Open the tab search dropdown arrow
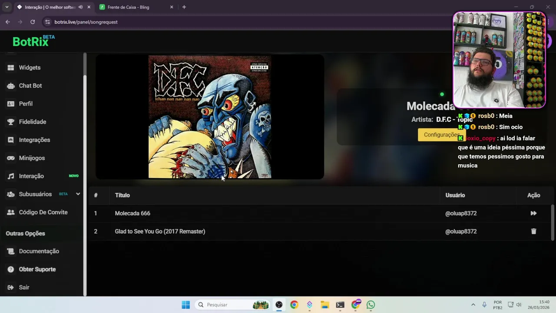Image resolution: width=556 pixels, height=313 pixels. click(7, 7)
